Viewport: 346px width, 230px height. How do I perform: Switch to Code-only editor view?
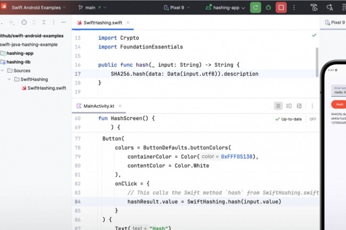278,106
